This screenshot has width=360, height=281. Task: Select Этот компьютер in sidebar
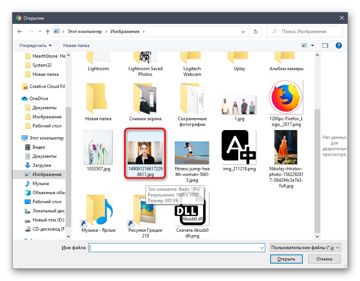tap(42, 138)
